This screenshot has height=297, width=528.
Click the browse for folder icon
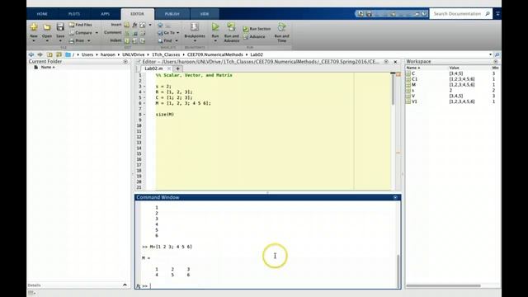59,54
